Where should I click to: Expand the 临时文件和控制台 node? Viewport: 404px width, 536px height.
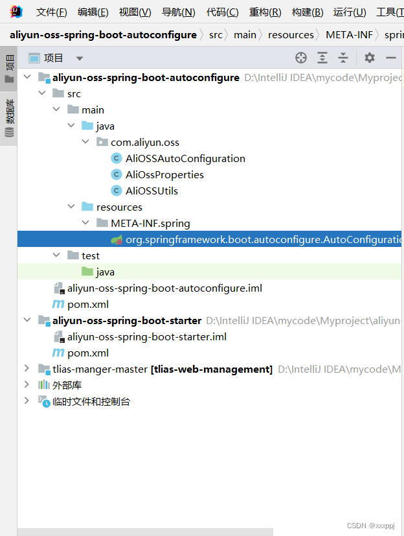pos(27,401)
